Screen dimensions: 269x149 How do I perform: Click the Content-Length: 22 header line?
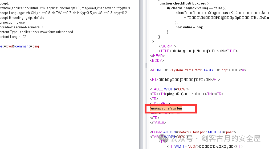click(13, 37)
